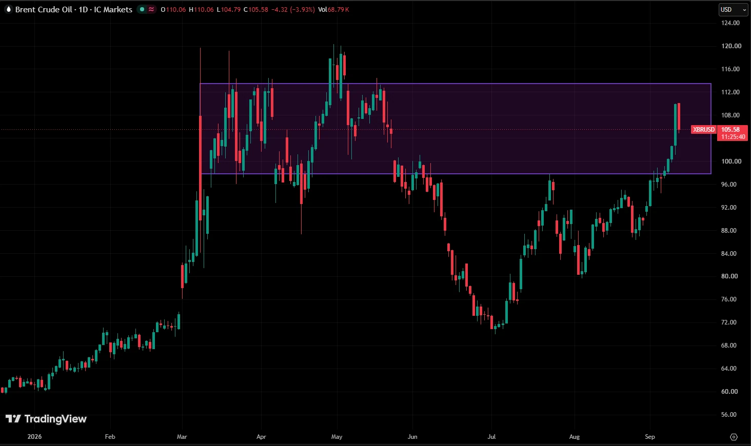Select the purple rectangle drawing on chart
This screenshot has height=446, width=751.
pyautogui.click(x=455, y=129)
